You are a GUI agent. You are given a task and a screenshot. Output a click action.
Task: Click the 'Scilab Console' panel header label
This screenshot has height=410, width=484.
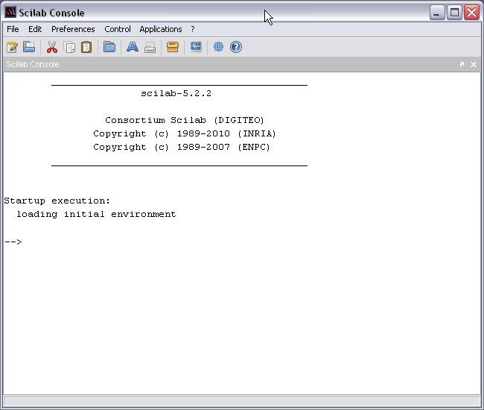coord(33,64)
